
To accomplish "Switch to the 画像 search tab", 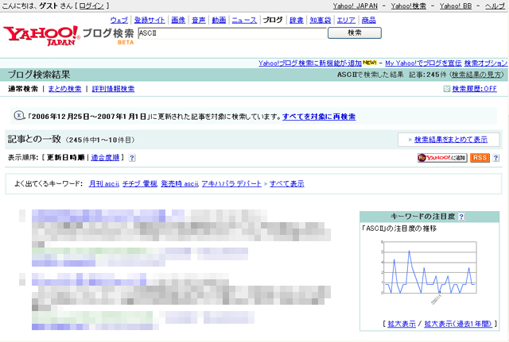I will pos(178,19).
